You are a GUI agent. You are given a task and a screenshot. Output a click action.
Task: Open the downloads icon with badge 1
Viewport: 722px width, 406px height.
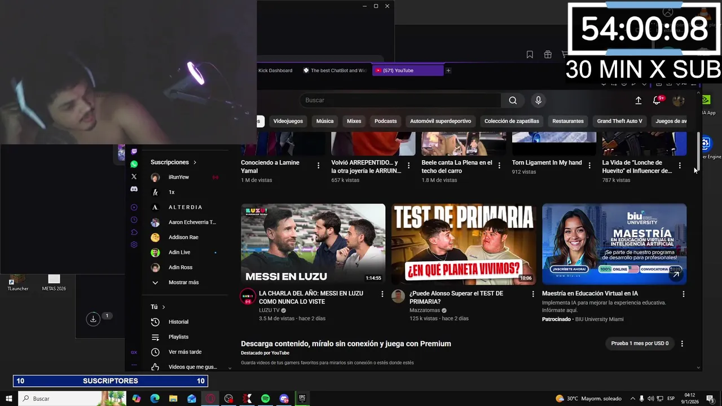tap(93, 319)
